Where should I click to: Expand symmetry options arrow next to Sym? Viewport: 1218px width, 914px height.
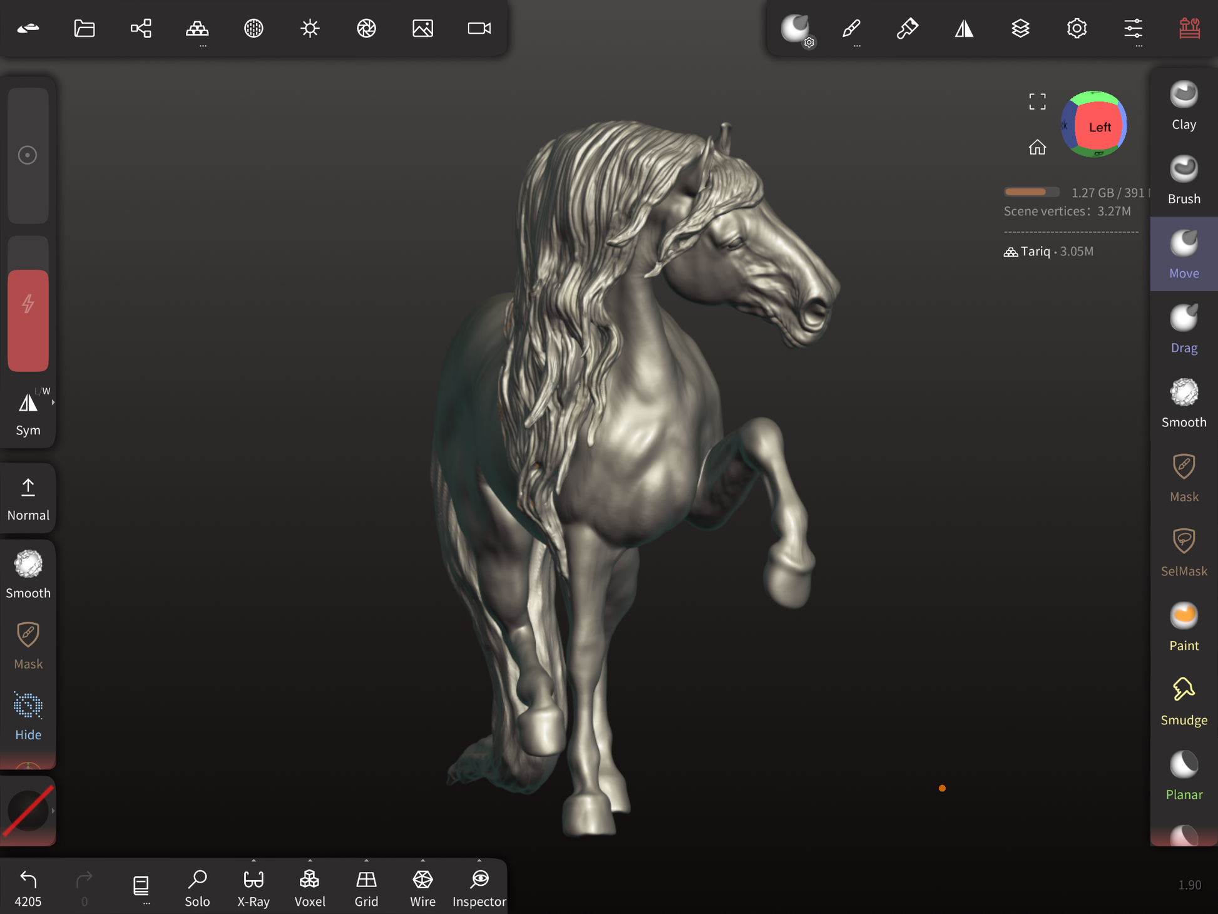(x=53, y=403)
